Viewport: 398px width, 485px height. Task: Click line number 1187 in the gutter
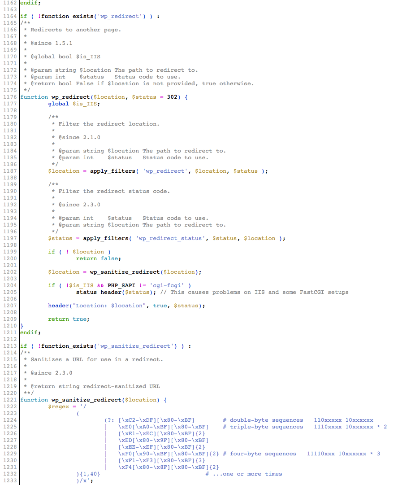click(10, 171)
